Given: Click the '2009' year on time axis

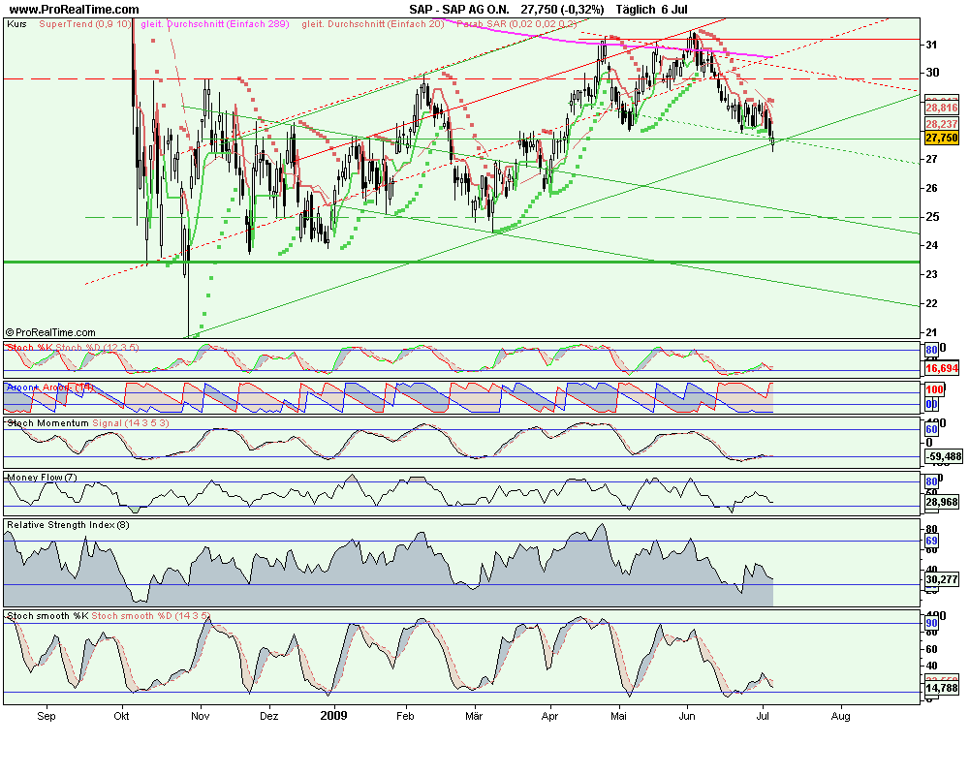Looking at the screenshot, I should click(x=333, y=716).
